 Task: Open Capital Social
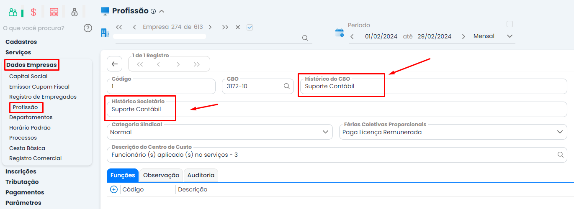pyautogui.click(x=28, y=76)
